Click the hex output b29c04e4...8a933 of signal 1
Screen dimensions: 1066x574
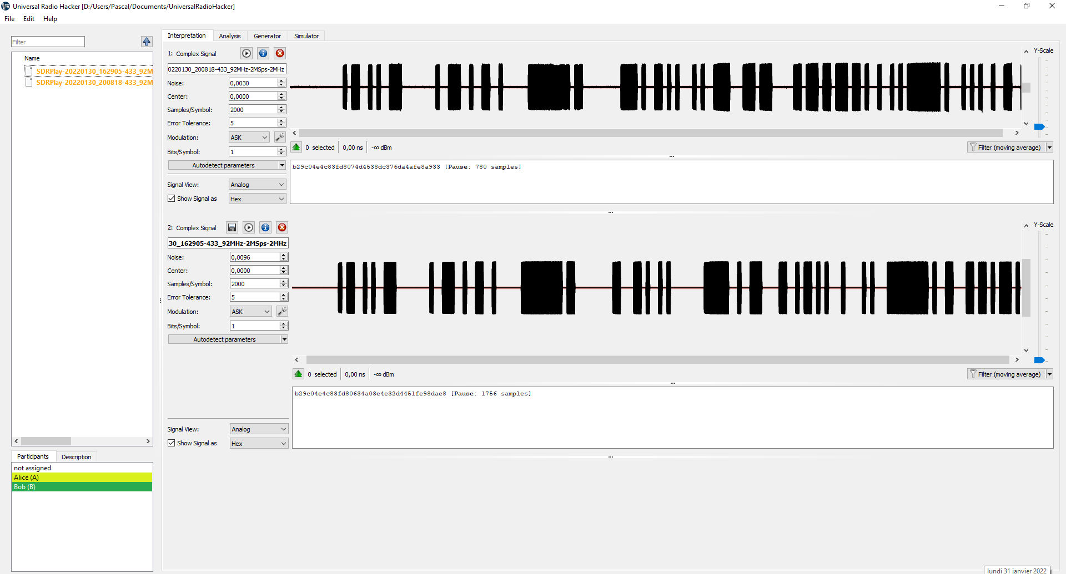366,166
